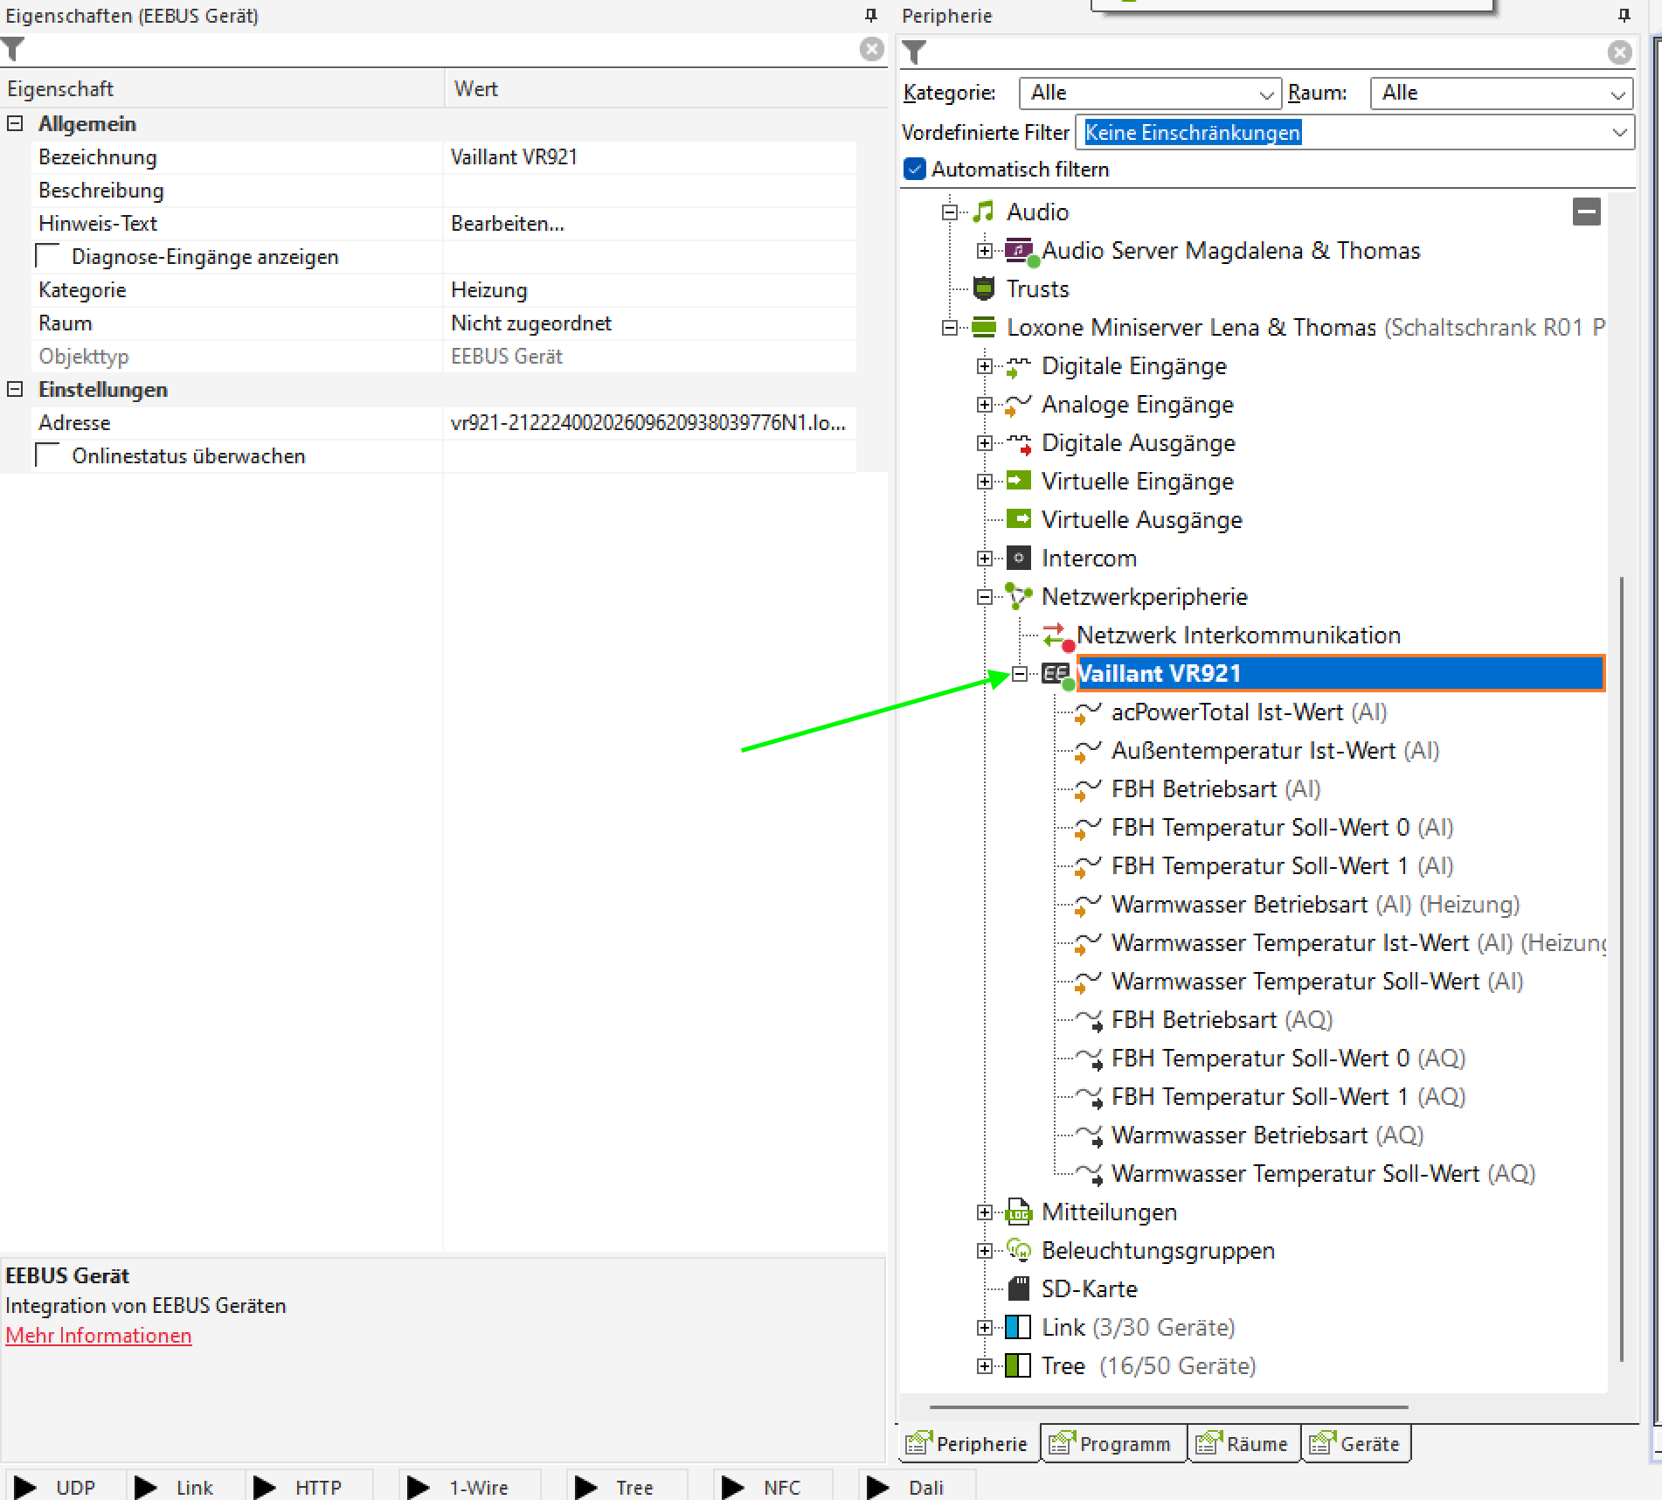Click the filter funnel icon in Peripherie panel
This screenshot has width=1662, height=1500.
pos(914,53)
